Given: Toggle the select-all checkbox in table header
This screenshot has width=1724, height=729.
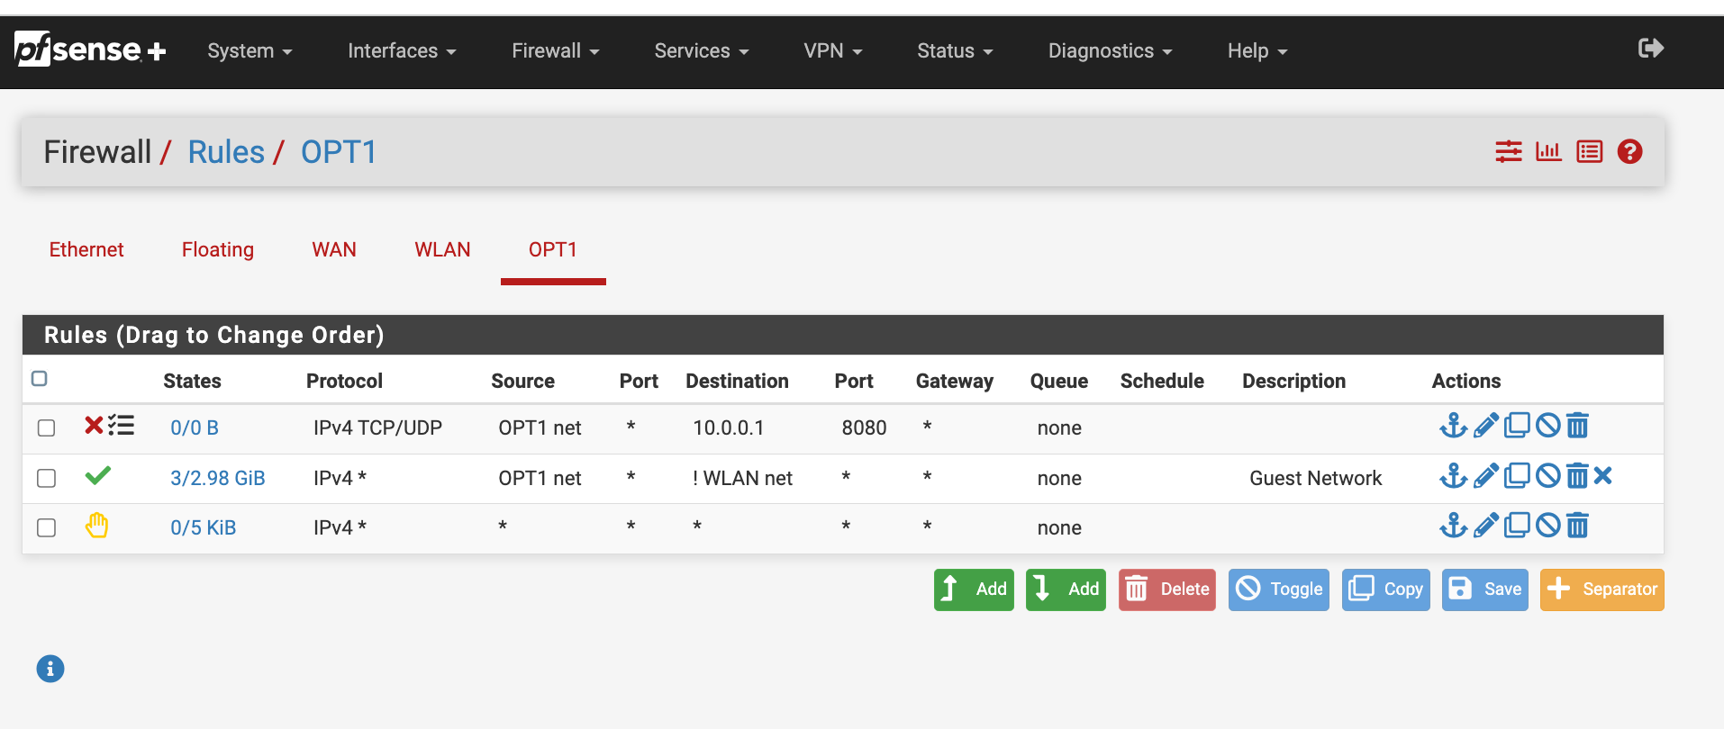Looking at the screenshot, I should coord(40,378).
